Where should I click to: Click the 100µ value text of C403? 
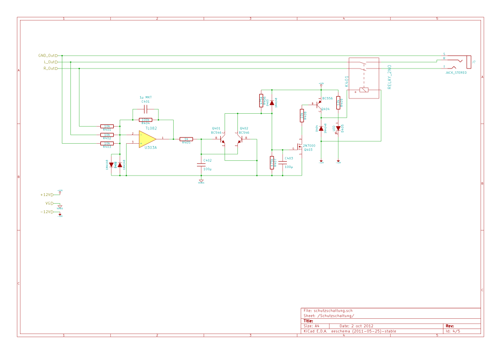289,167
